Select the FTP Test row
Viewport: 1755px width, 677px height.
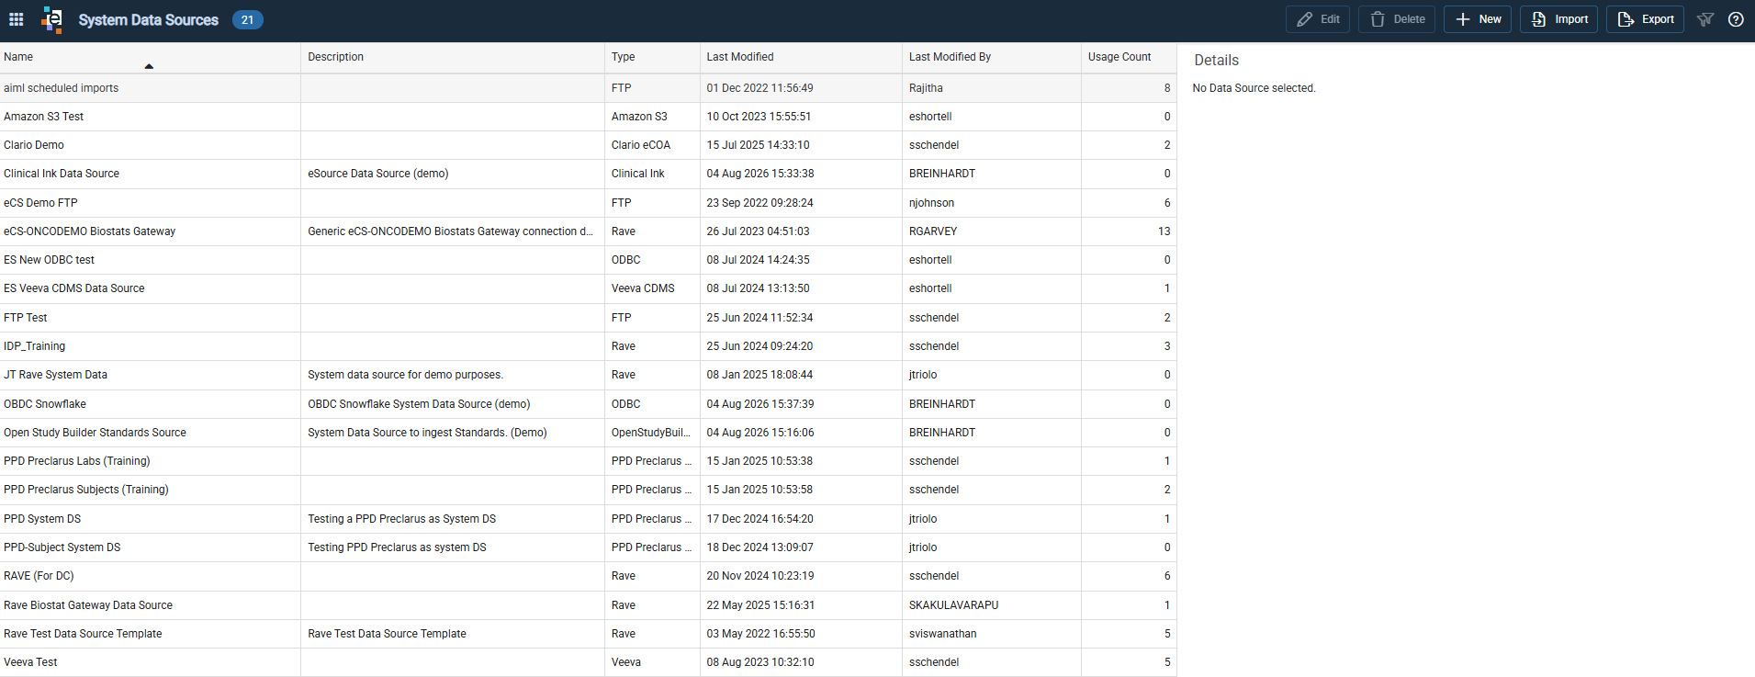pos(588,318)
